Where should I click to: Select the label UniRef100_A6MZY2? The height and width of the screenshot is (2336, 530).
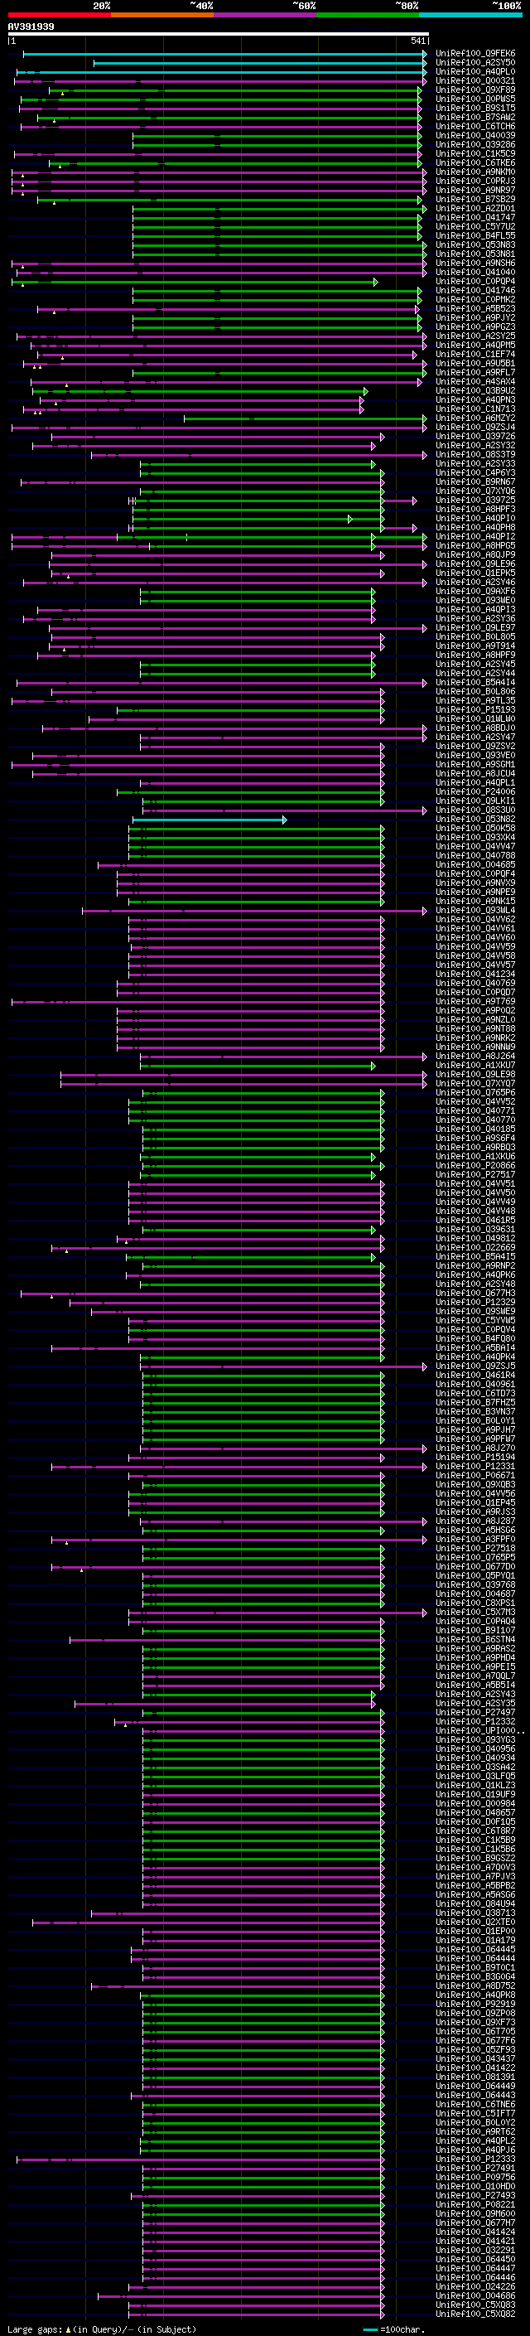tap(475, 418)
